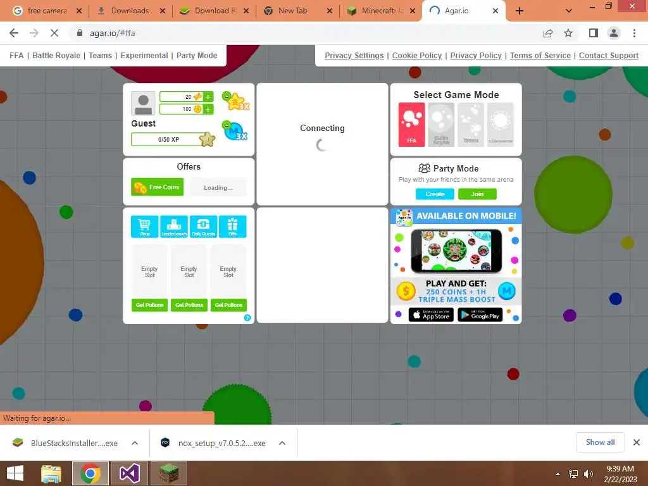Select the Battle Royale game mode tile
Viewport: 648px width, 486px height.
441,125
